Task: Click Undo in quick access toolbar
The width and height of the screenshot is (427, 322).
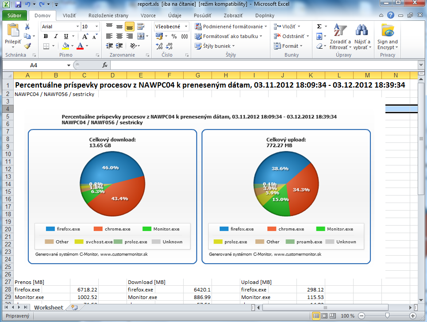Action: coord(28,4)
